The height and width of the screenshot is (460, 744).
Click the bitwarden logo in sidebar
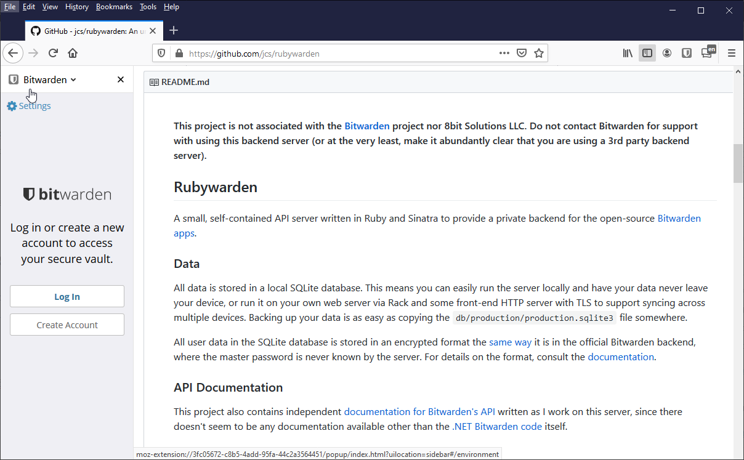[x=67, y=195]
